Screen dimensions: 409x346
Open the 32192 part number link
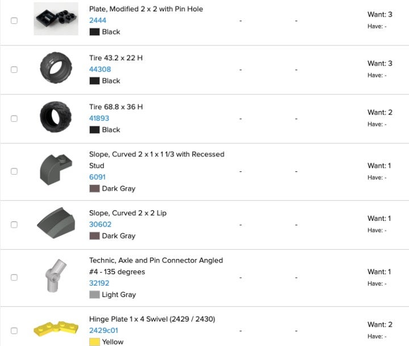coord(99,283)
